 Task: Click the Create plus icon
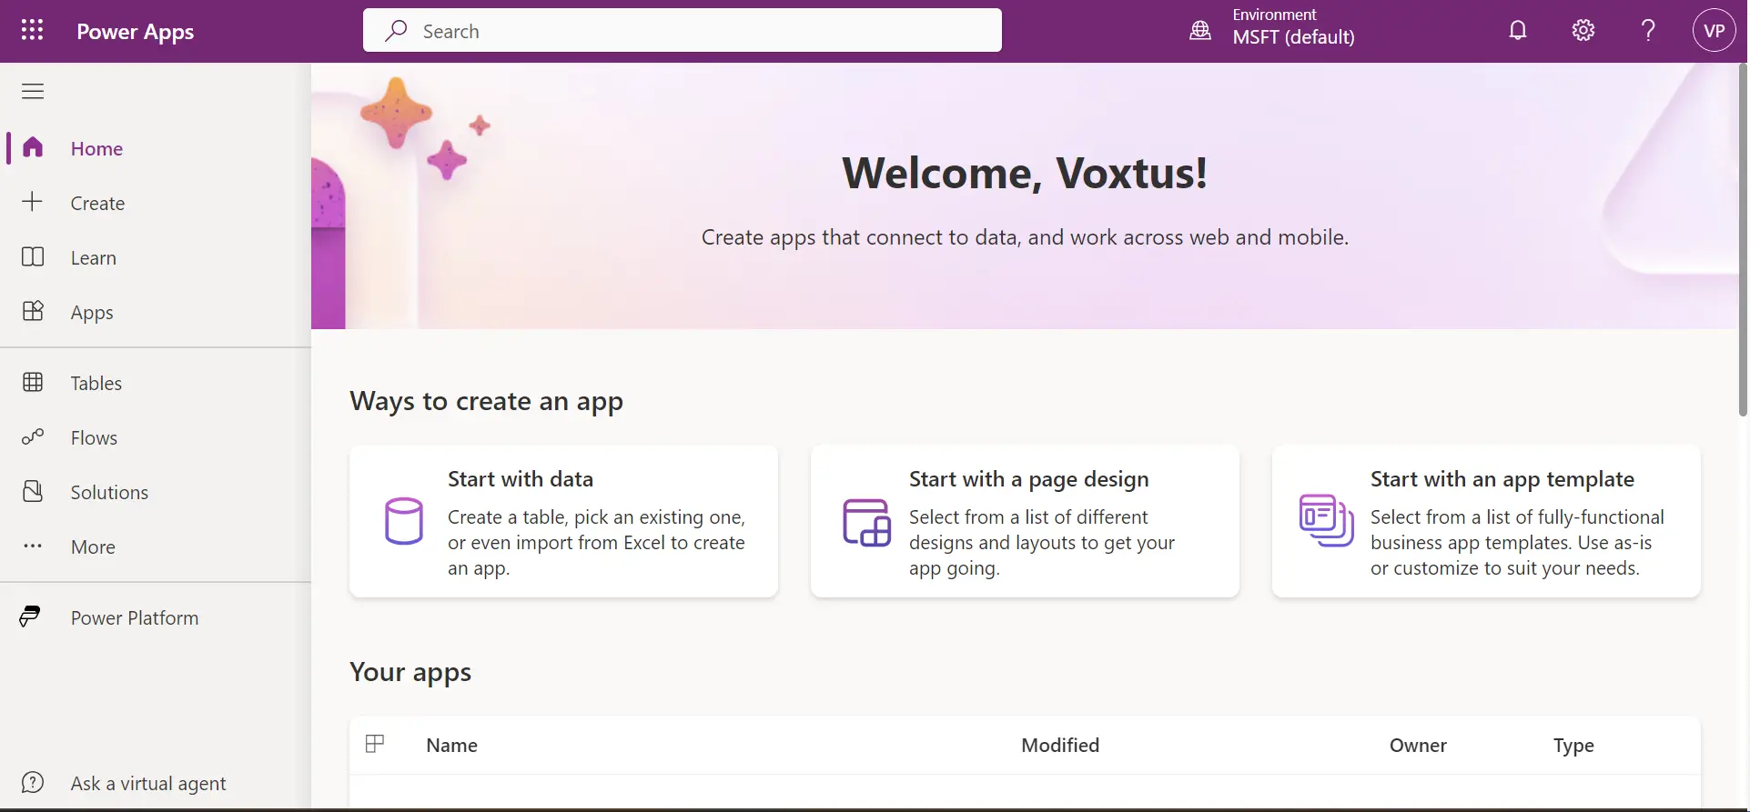point(33,202)
